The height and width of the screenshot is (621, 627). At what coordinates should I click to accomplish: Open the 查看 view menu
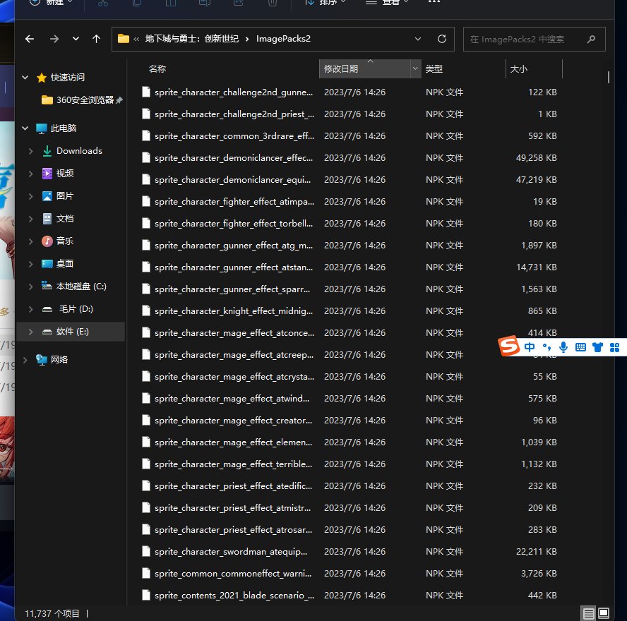coord(387,2)
